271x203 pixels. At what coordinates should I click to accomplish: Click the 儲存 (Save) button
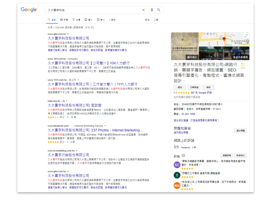point(208,87)
